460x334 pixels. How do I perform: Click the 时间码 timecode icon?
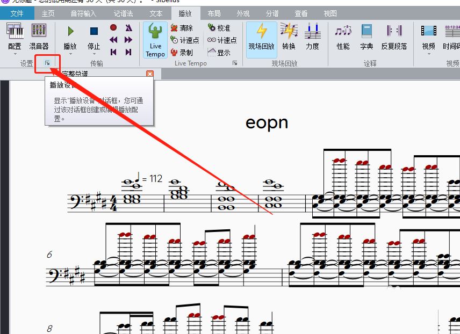[451, 37]
